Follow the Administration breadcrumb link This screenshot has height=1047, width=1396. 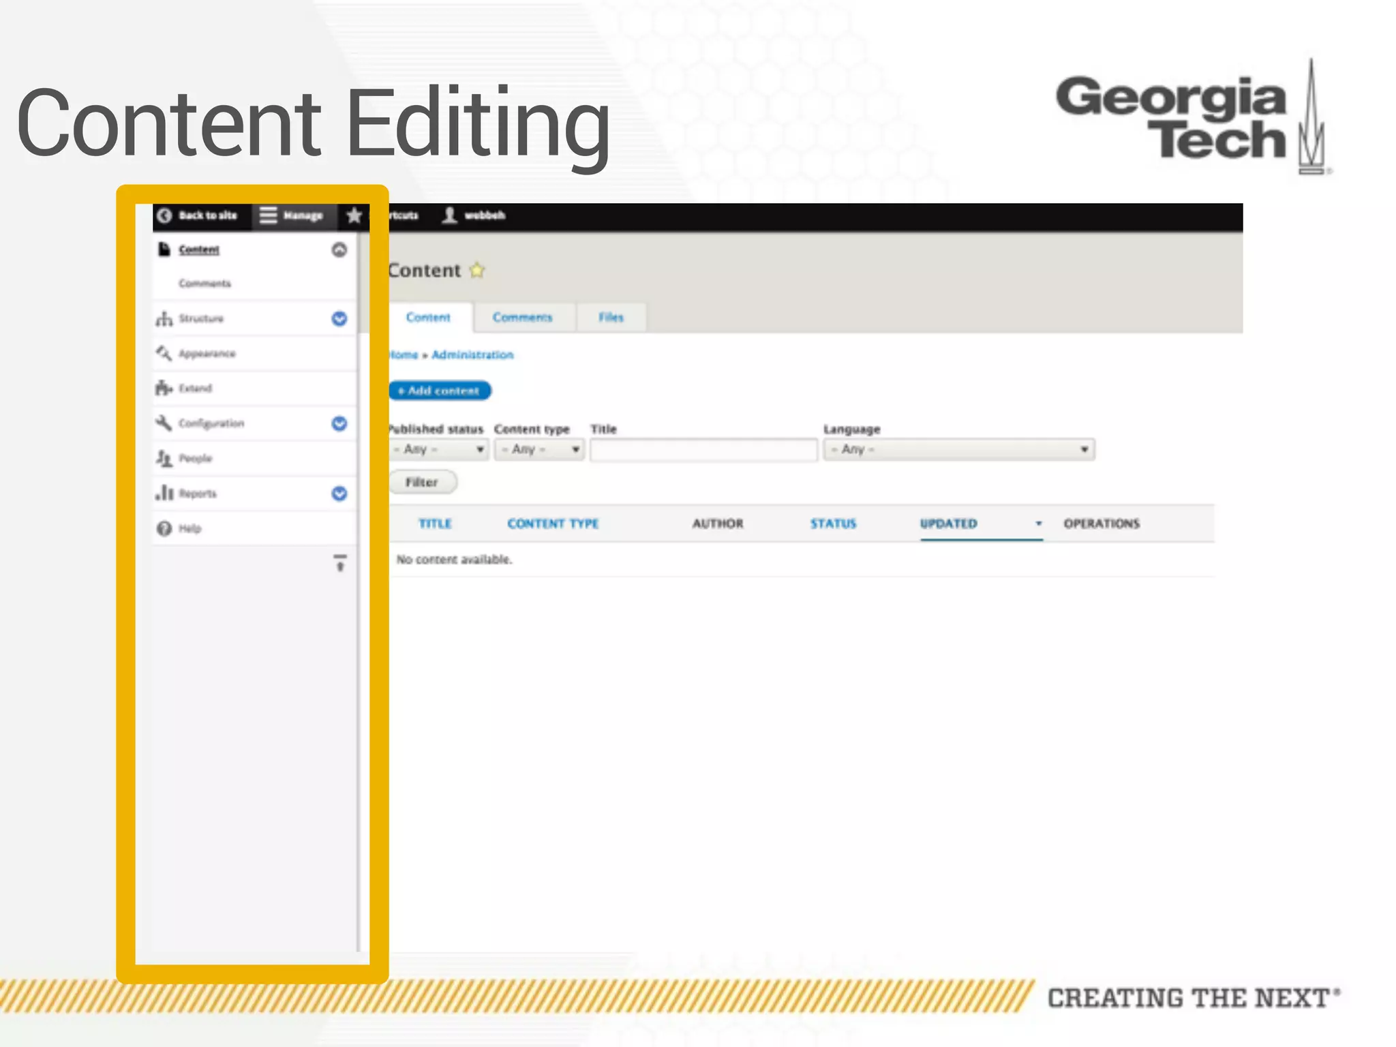point(472,355)
